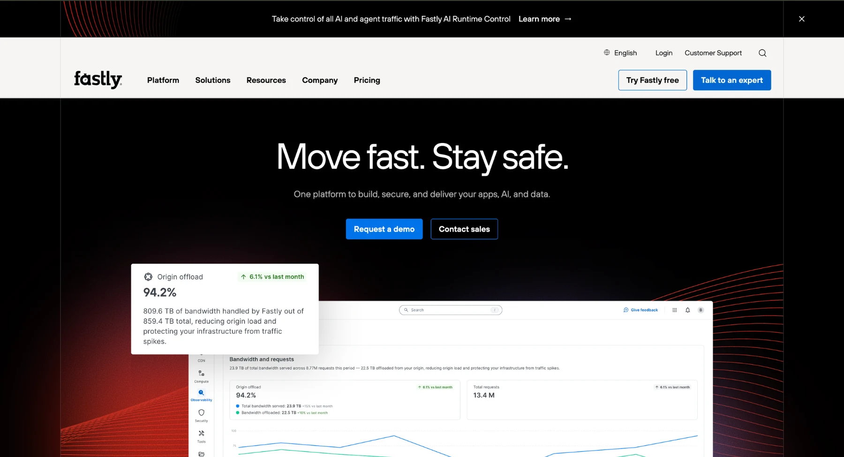Open the Tools icon in dashboard sidebar
The width and height of the screenshot is (844, 457).
coord(201,434)
